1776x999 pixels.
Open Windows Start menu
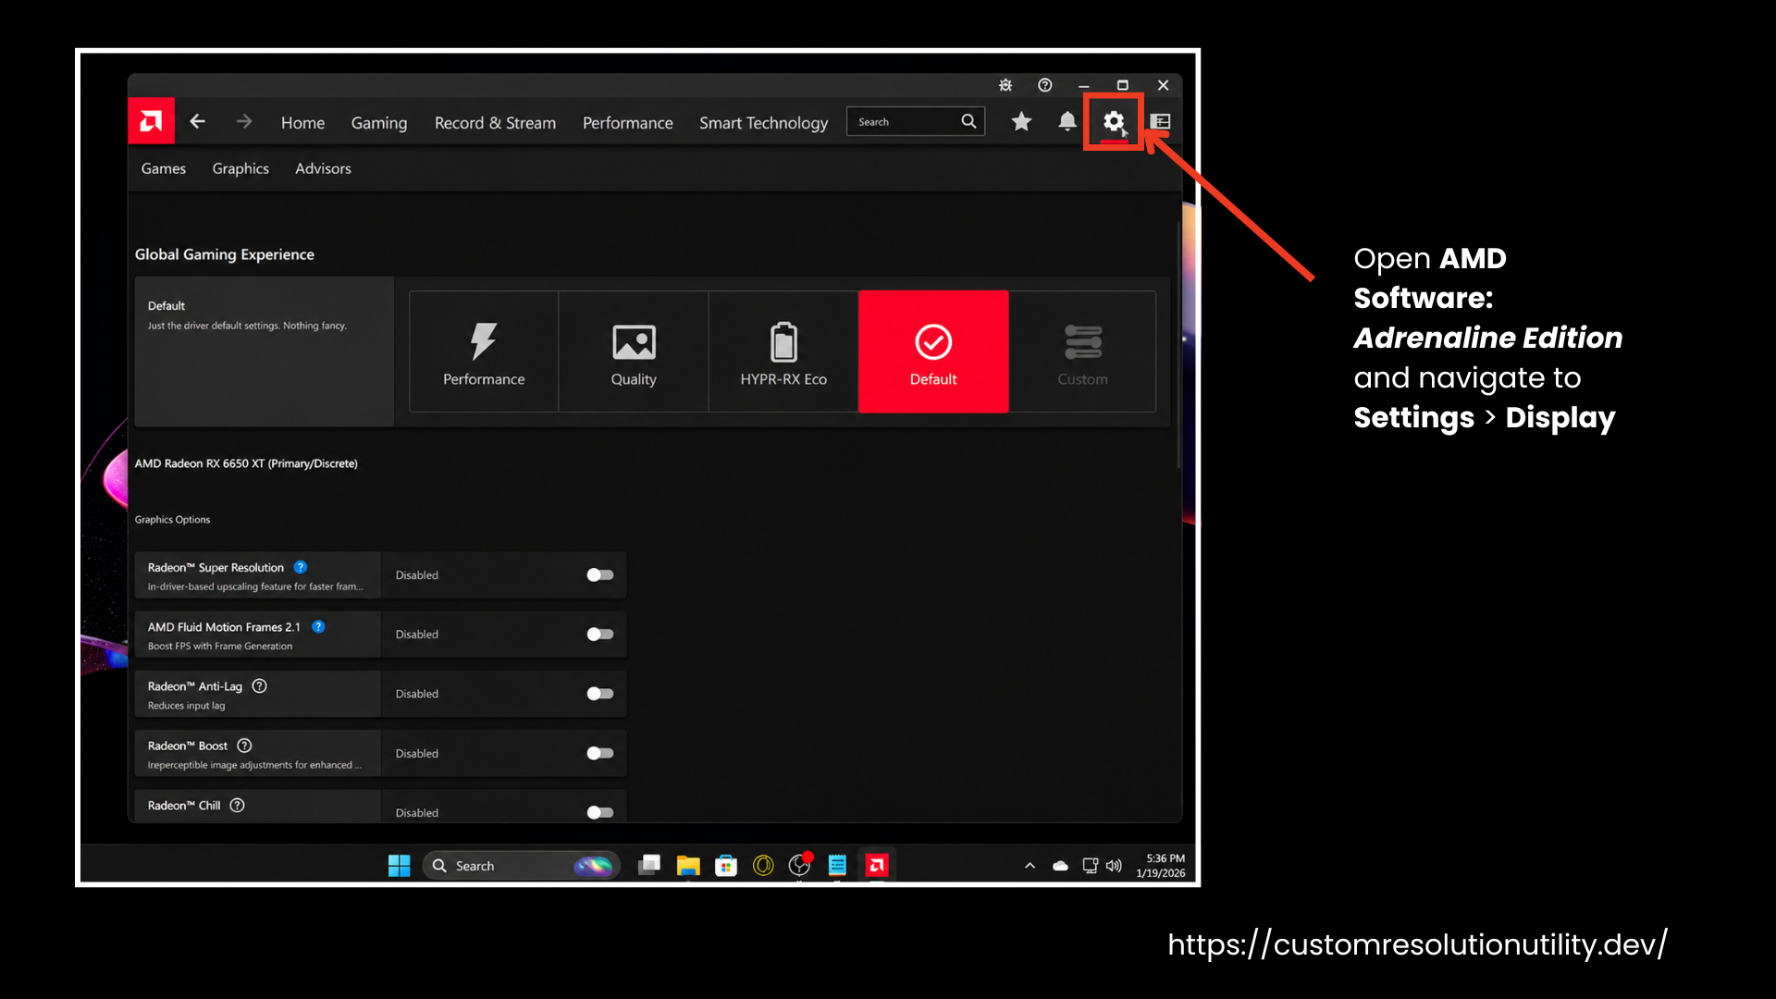pos(399,866)
